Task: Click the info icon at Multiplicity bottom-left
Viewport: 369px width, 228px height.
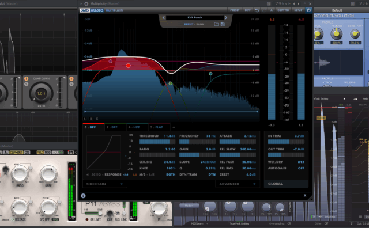Action: 83,196
